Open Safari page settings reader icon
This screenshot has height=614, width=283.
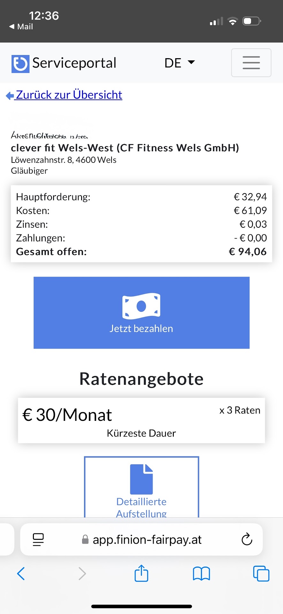[x=38, y=539]
